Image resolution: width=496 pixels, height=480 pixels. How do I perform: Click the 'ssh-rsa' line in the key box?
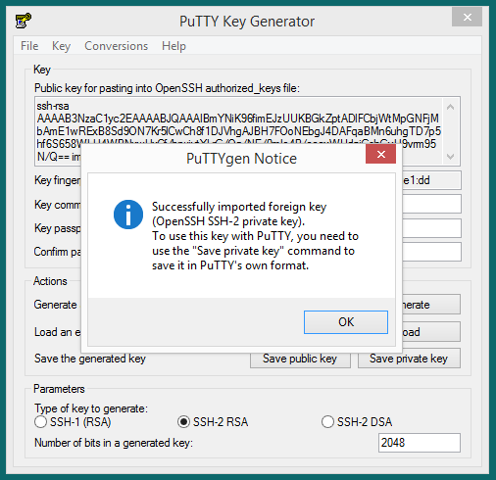point(53,106)
